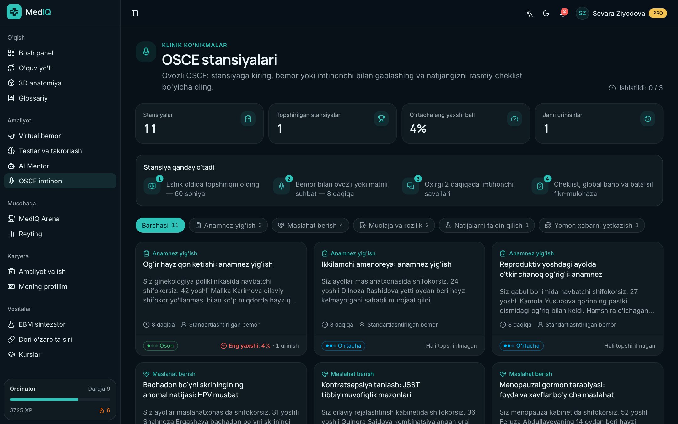The image size is (678, 424).
Task: Open Menopauzal gormon terapiyasi station
Action: click(577, 393)
